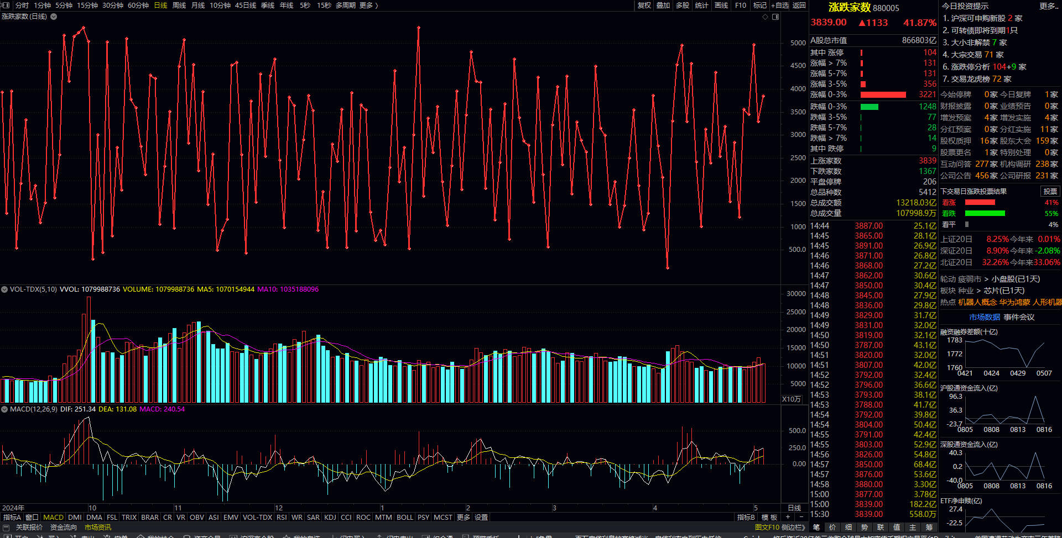Click the X10万 volume scale label
1062x538 pixels.
click(x=791, y=399)
